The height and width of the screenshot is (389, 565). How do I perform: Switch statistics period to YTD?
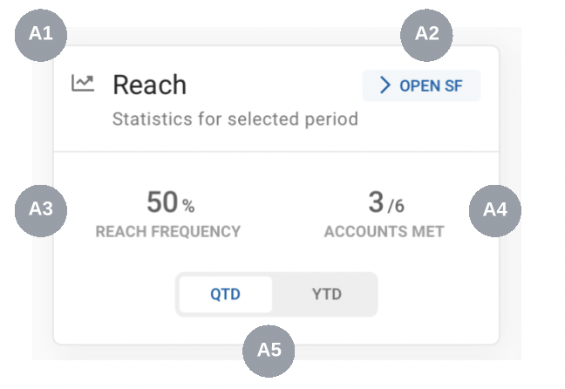pos(326,294)
